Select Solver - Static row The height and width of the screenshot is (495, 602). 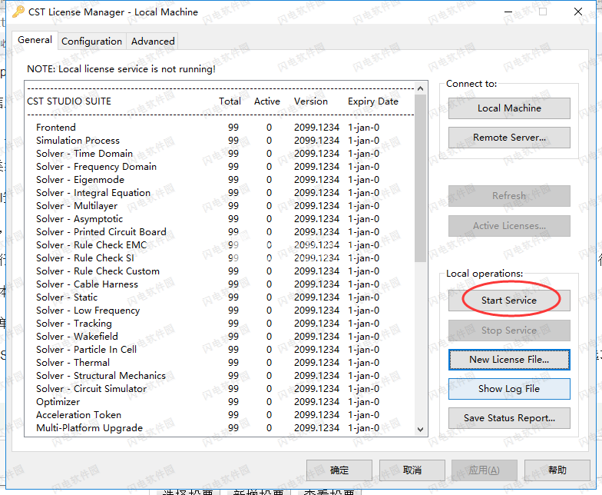point(207,297)
